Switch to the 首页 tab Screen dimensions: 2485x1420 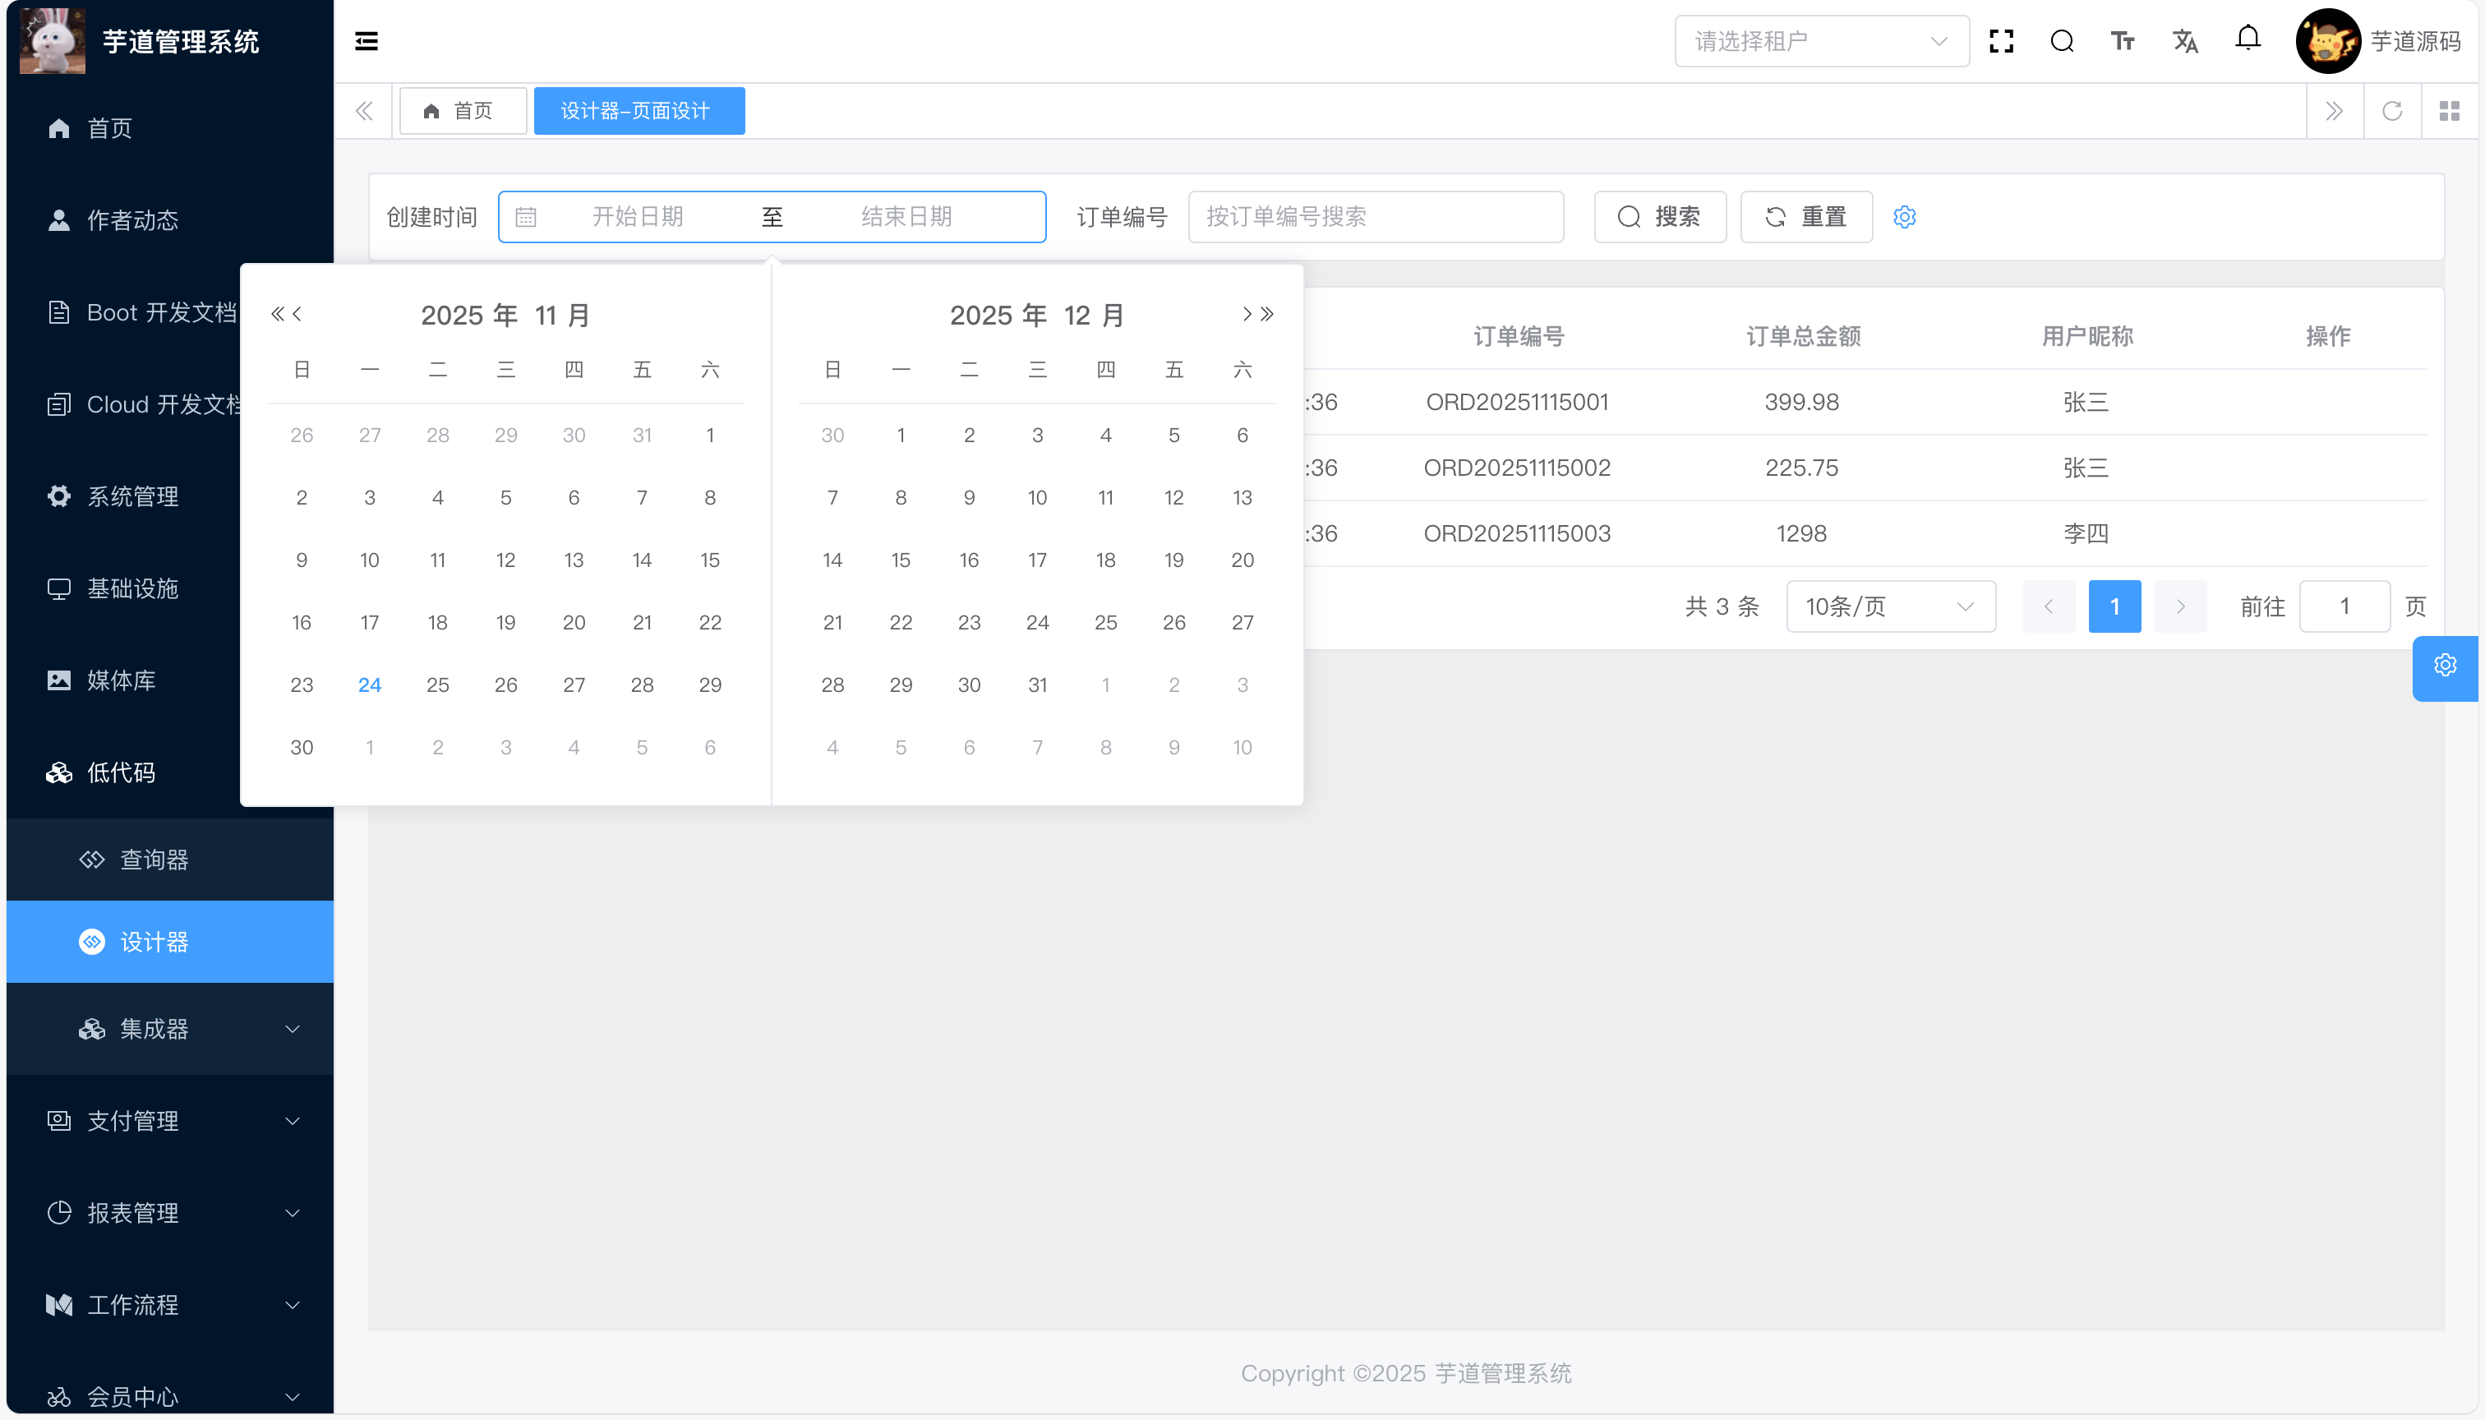tap(463, 111)
